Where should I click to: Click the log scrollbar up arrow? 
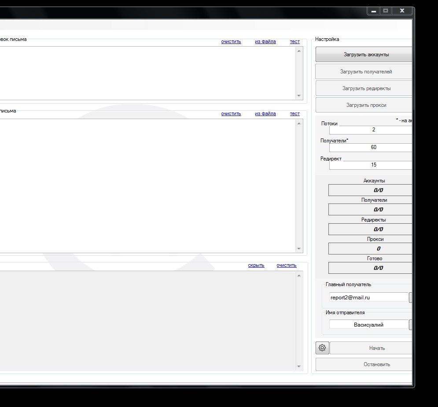(299, 275)
